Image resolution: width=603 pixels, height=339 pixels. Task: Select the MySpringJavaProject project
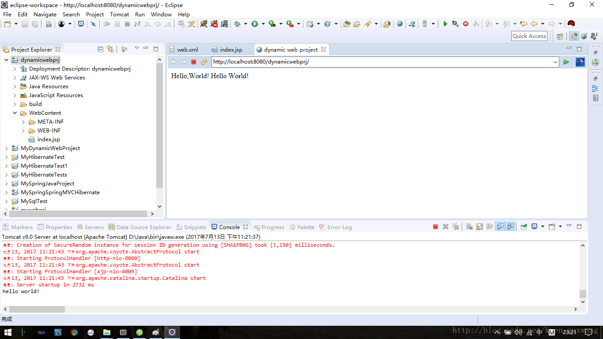[x=47, y=184]
